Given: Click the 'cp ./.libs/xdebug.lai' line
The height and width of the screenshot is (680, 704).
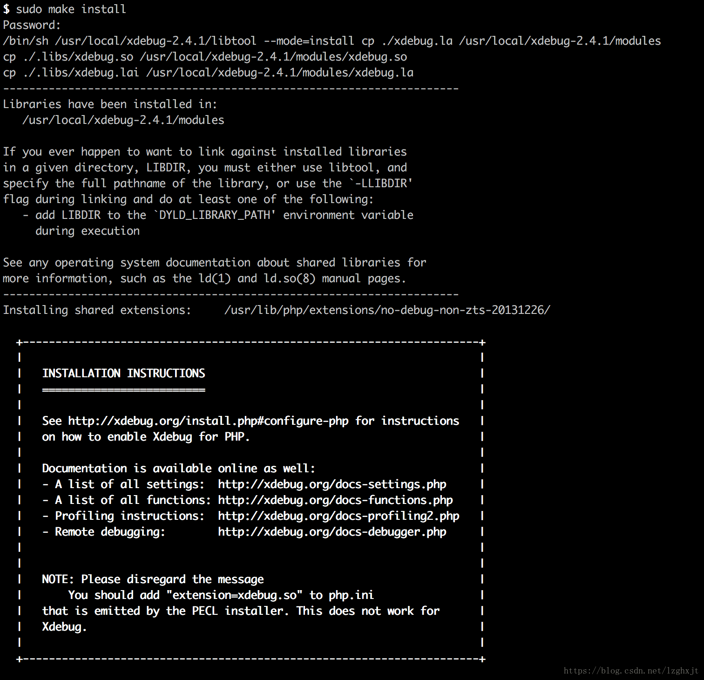Looking at the screenshot, I should coord(208,73).
